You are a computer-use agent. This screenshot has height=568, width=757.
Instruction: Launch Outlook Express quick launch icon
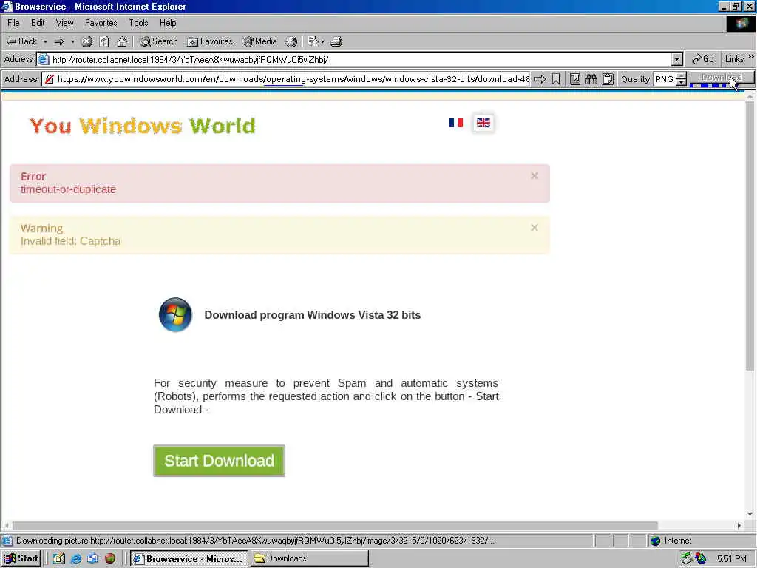pyautogui.click(x=92, y=559)
